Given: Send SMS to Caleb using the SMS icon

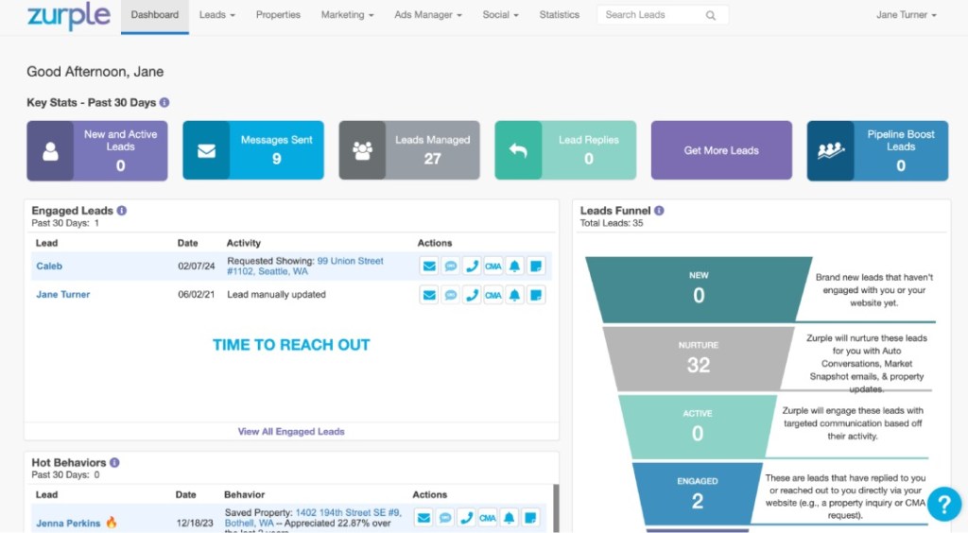Looking at the screenshot, I should (451, 266).
